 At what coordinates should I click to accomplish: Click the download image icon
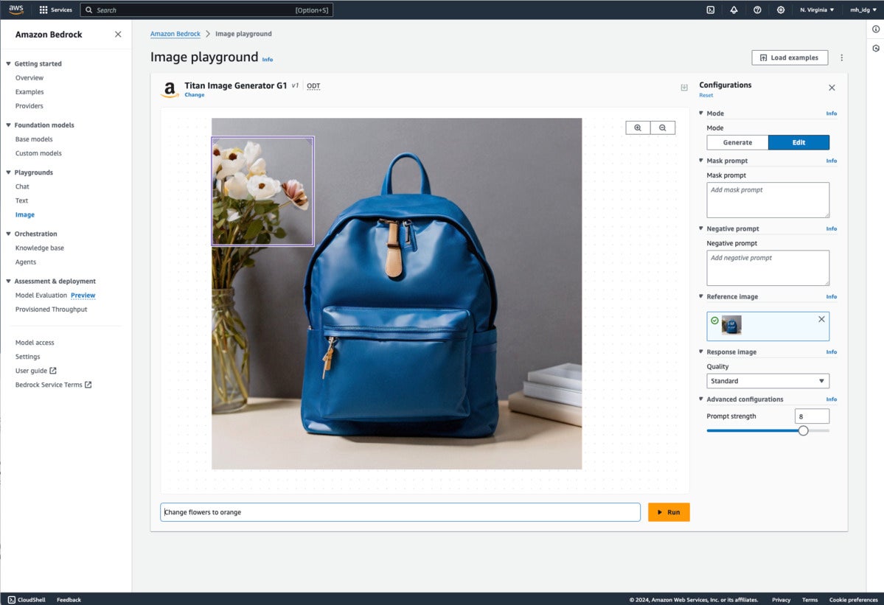pyautogui.click(x=684, y=87)
